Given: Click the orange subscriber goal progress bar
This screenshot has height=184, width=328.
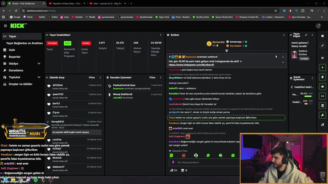Looking at the screenshot, I should pyautogui.click(x=308, y=104).
